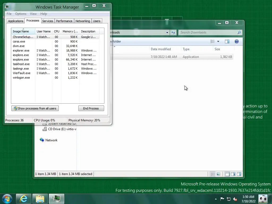Select the csrss.exe process

click(x=55, y=41)
